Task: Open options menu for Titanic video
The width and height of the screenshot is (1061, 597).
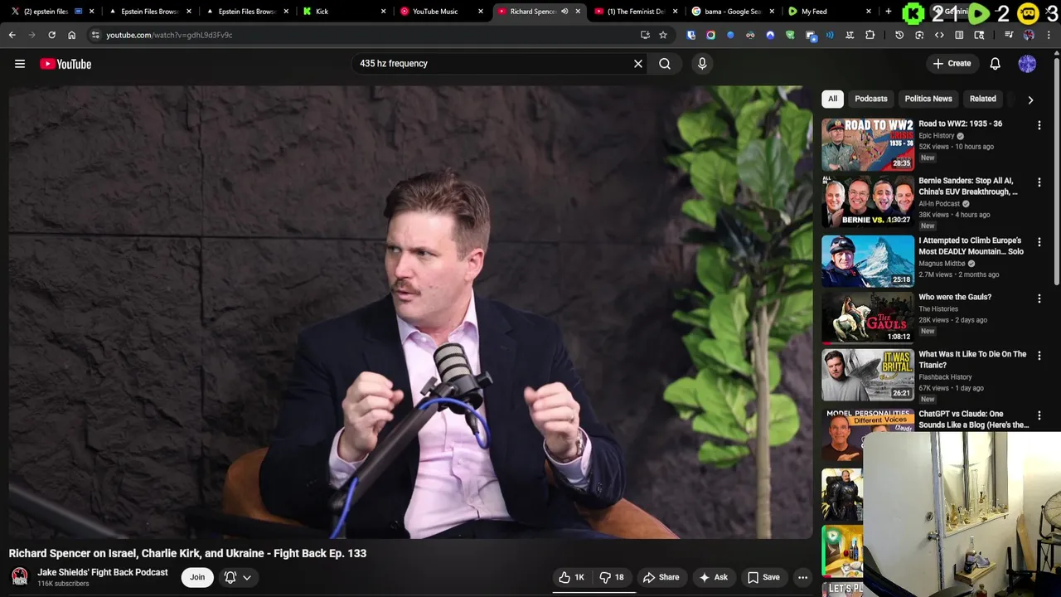Action: [x=1039, y=356]
